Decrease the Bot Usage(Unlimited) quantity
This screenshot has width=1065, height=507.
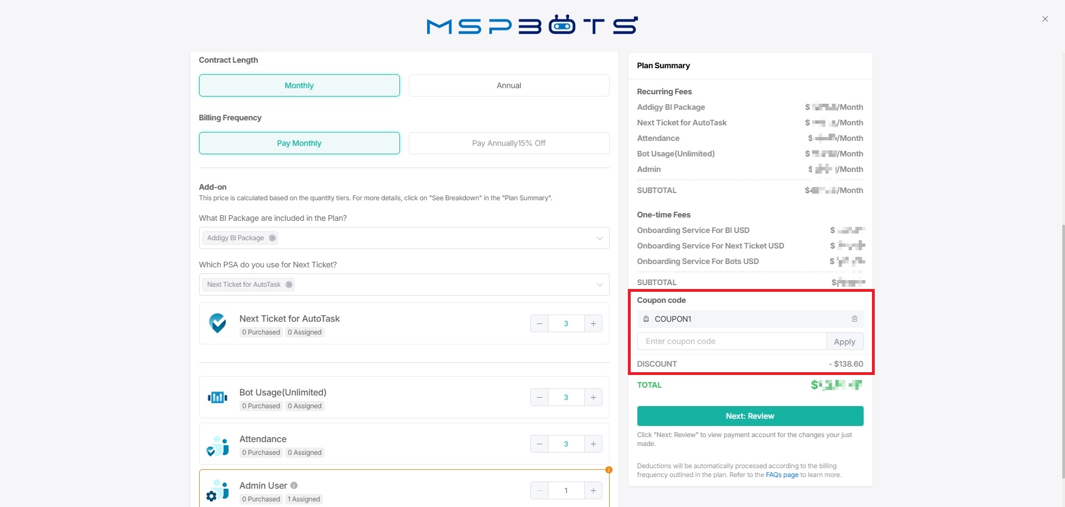coord(539,397)
